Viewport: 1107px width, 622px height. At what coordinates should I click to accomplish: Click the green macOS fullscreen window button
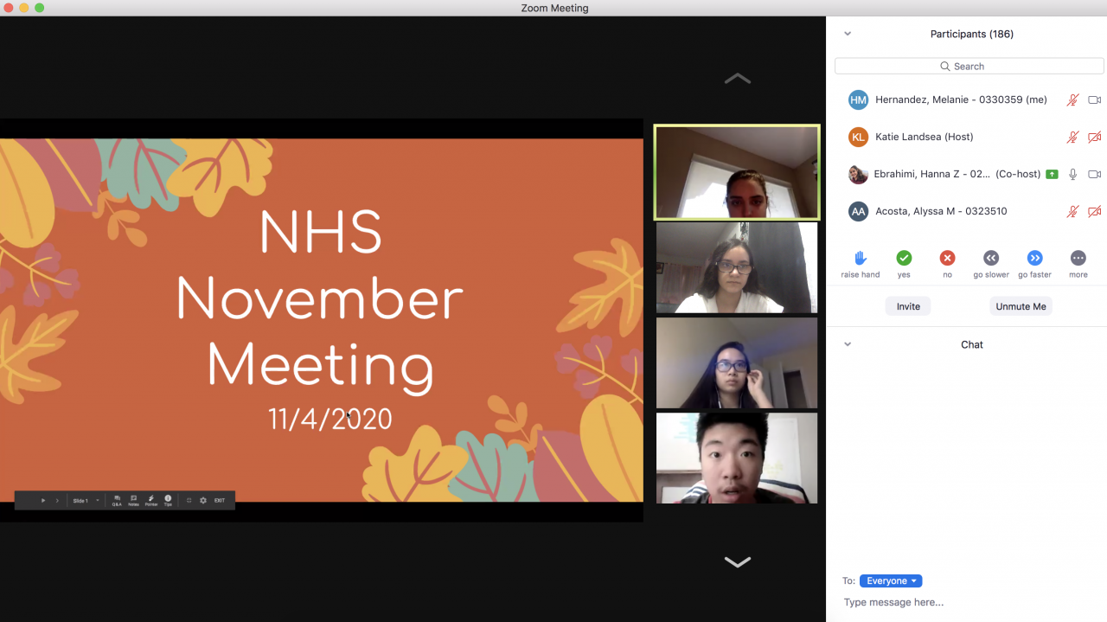point(39,8)
